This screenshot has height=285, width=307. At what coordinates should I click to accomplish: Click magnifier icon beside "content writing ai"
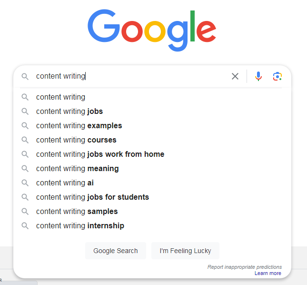click(x=25, y=183)
